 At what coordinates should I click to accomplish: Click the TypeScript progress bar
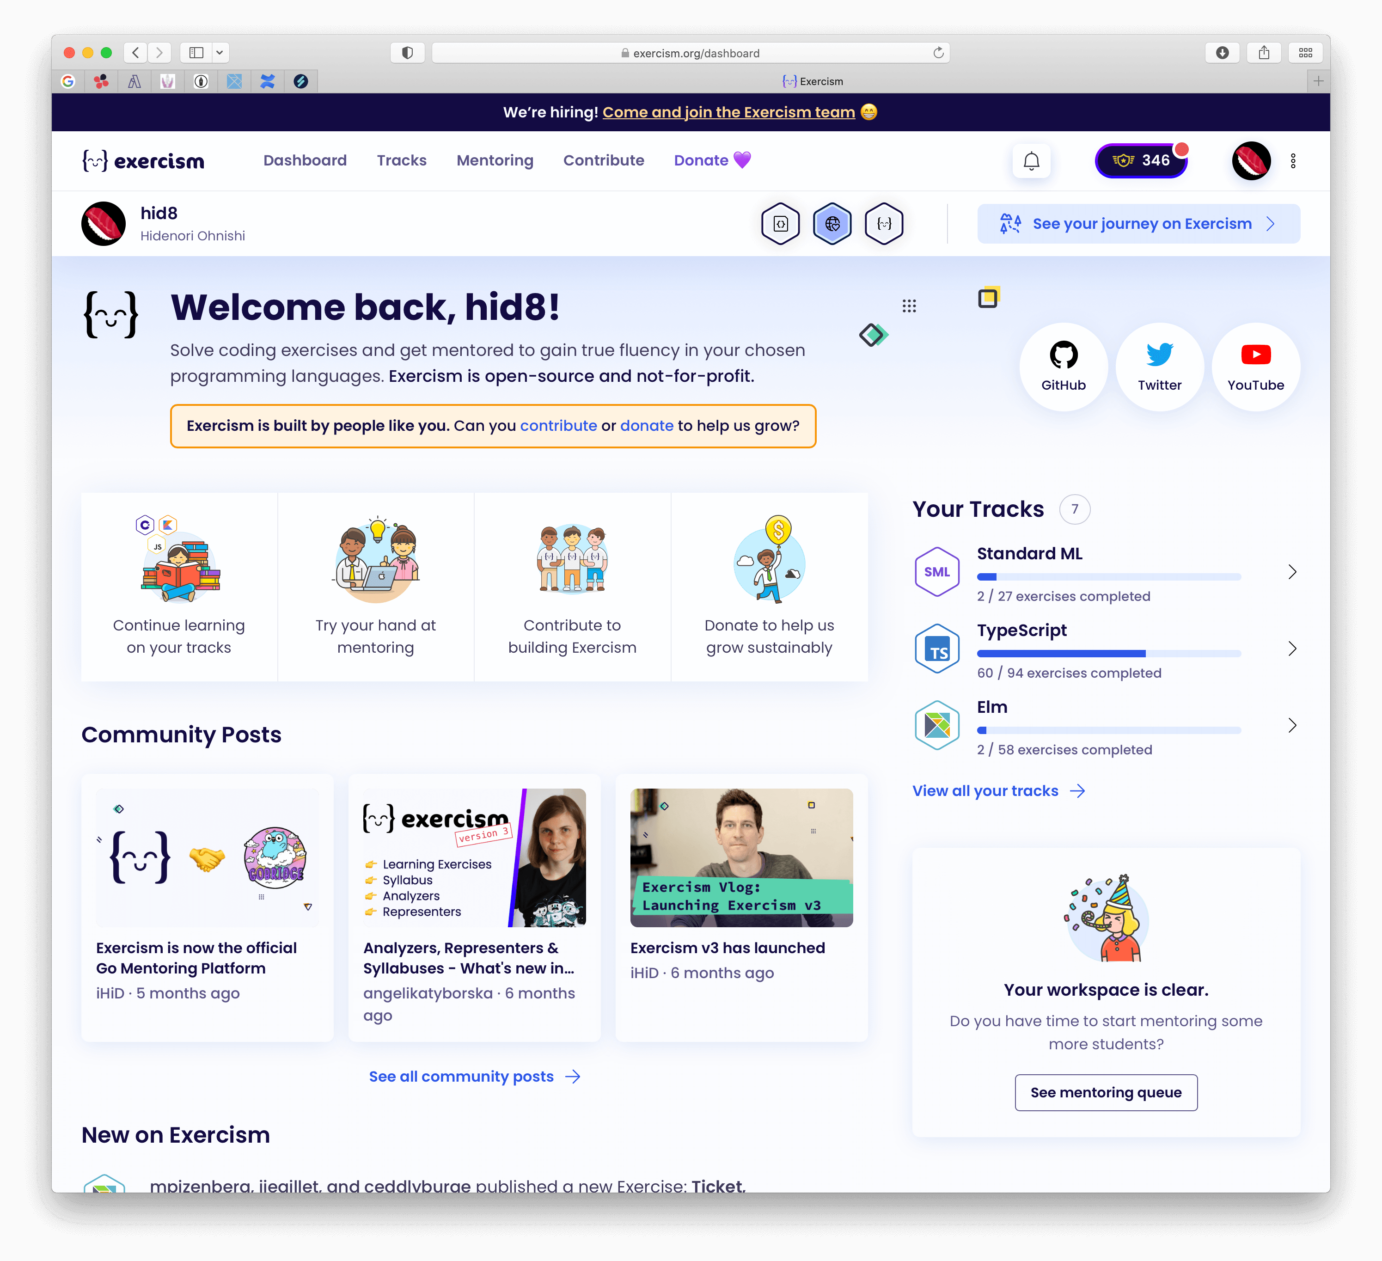coord(1108,654)
